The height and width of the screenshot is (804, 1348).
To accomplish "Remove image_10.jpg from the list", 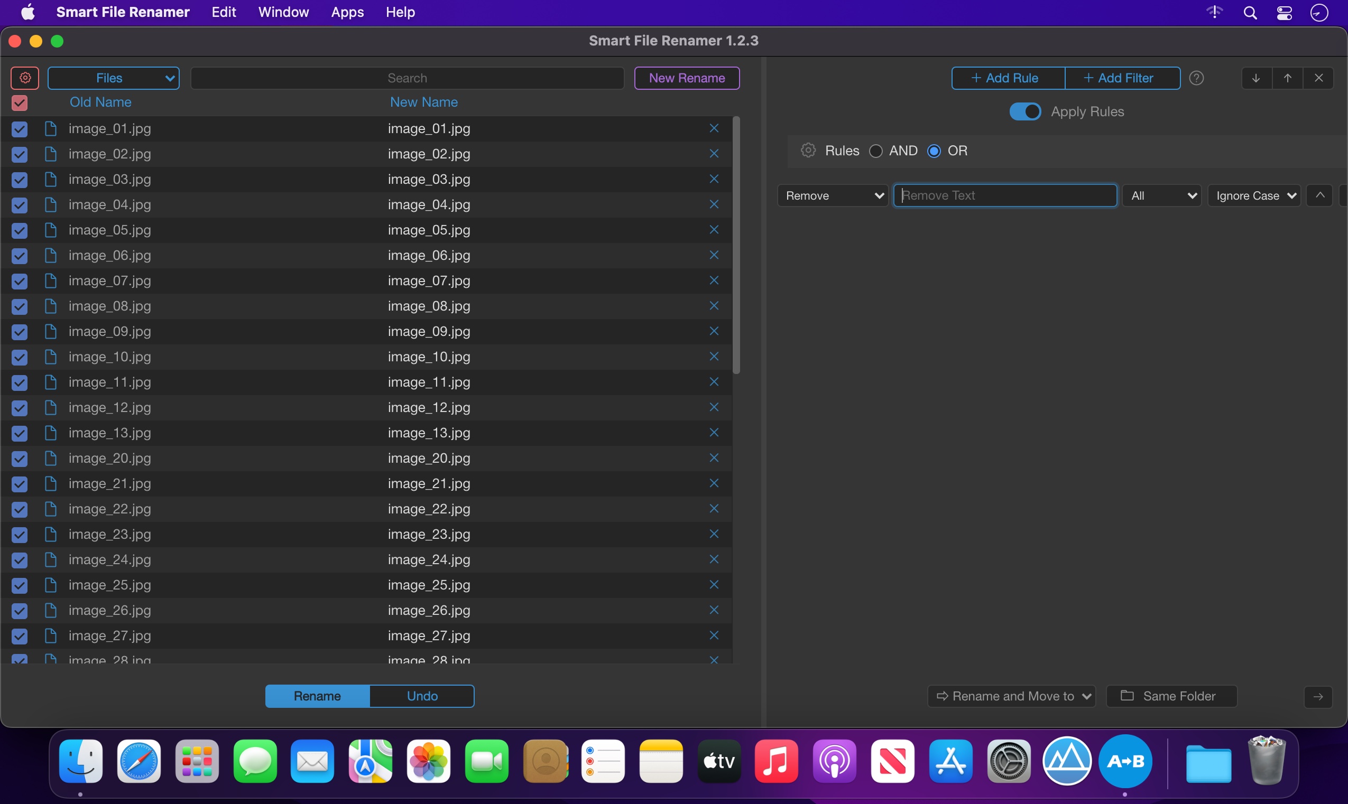I will tap(714, 357).
